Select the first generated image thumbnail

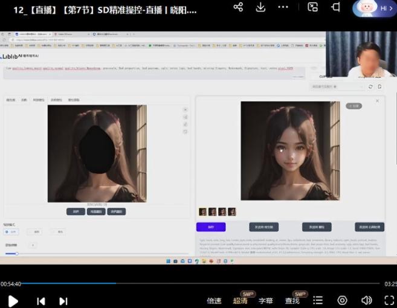click(202, 212)
